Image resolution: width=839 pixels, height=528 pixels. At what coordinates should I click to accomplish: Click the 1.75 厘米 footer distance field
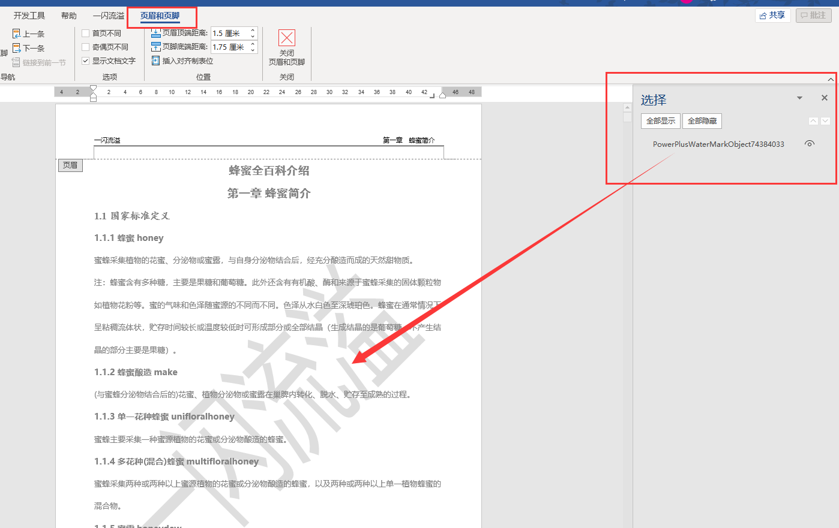[230, 47]
